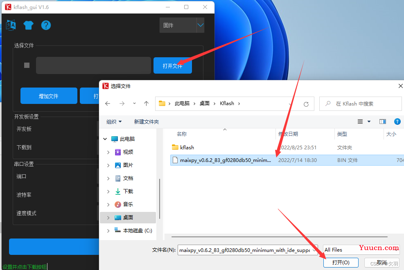Click the 打开(O) button

coord(341,263)
